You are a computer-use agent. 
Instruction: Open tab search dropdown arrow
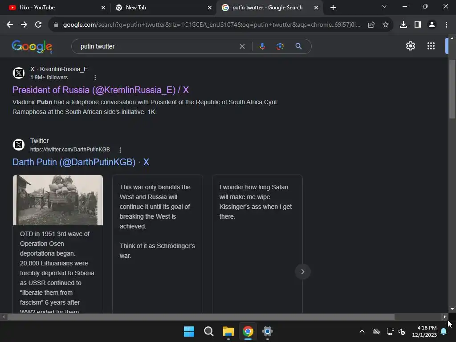(x=384, y=6)
